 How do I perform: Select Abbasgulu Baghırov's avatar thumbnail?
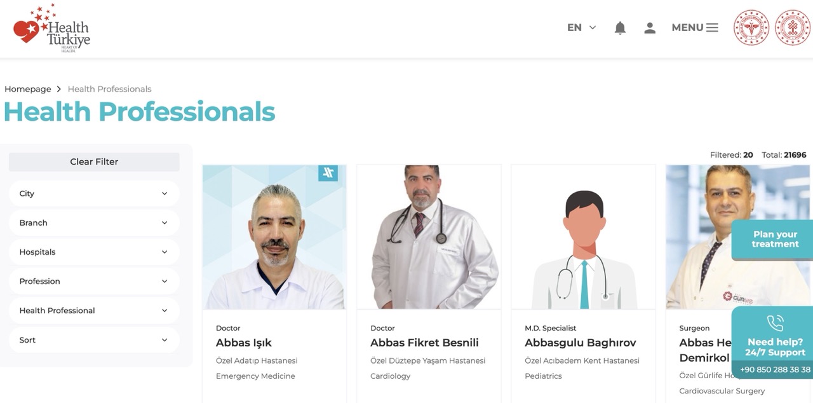point(583,237)
